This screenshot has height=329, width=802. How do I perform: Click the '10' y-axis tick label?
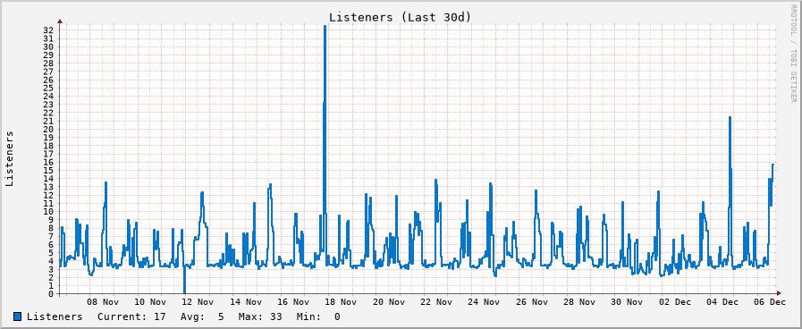pyautogui.click(x=48, y=211)
